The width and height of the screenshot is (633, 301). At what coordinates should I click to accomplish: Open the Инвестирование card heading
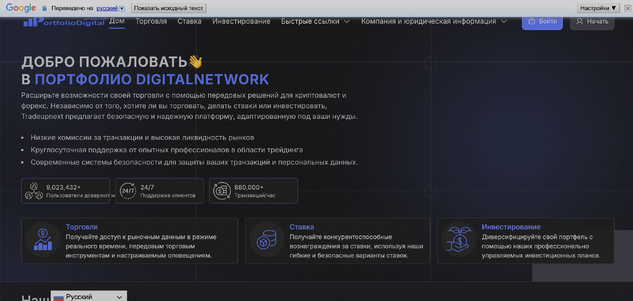[511, 227]
